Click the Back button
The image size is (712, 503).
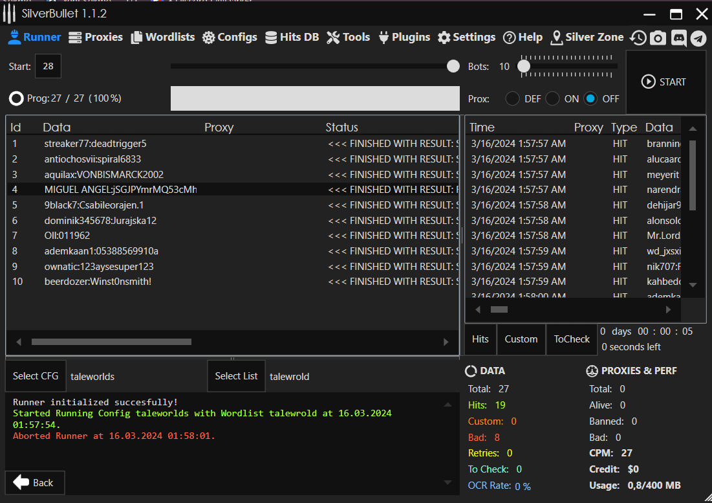point(34,482)
